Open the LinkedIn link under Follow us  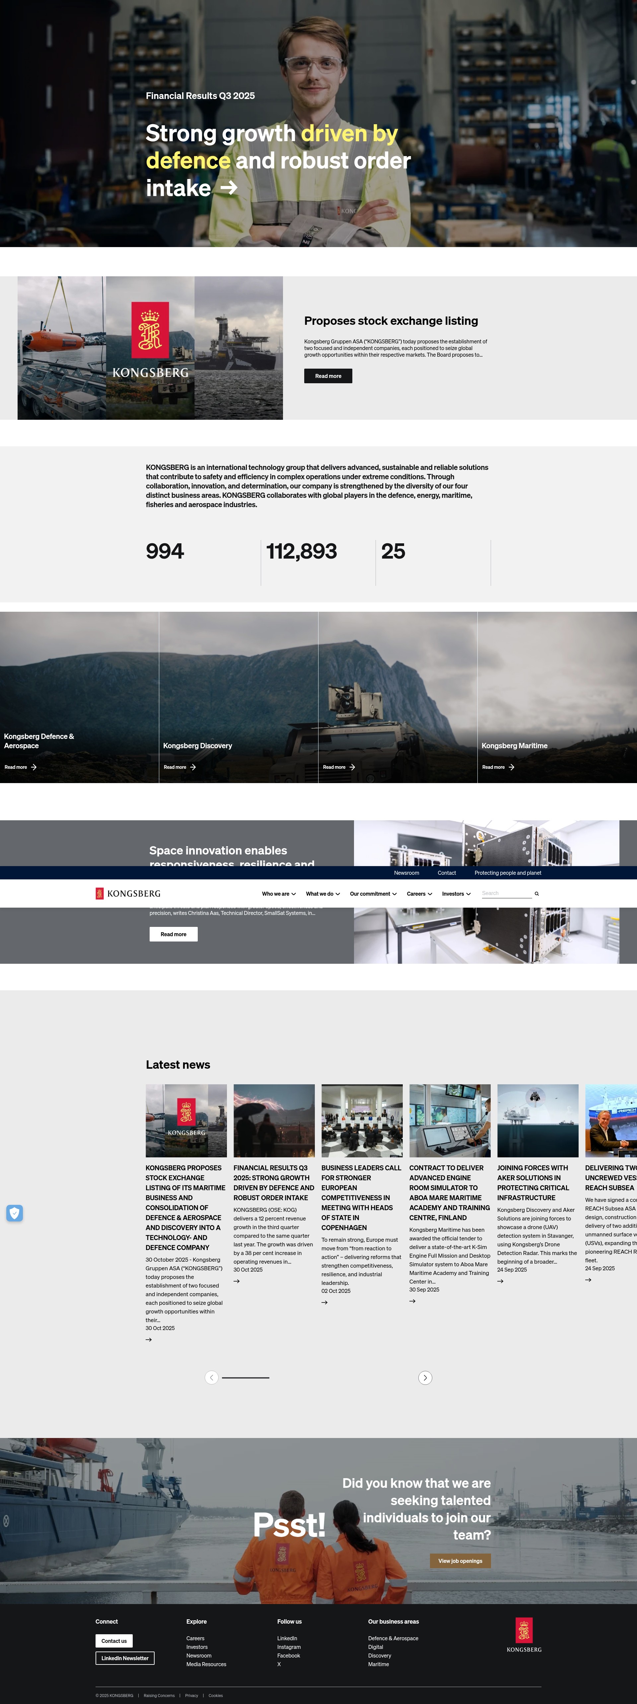[287, 1639]
